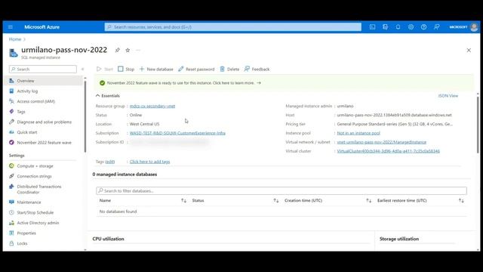Open portal settings gear
The image size is (483, 272).
pos(411,27)
